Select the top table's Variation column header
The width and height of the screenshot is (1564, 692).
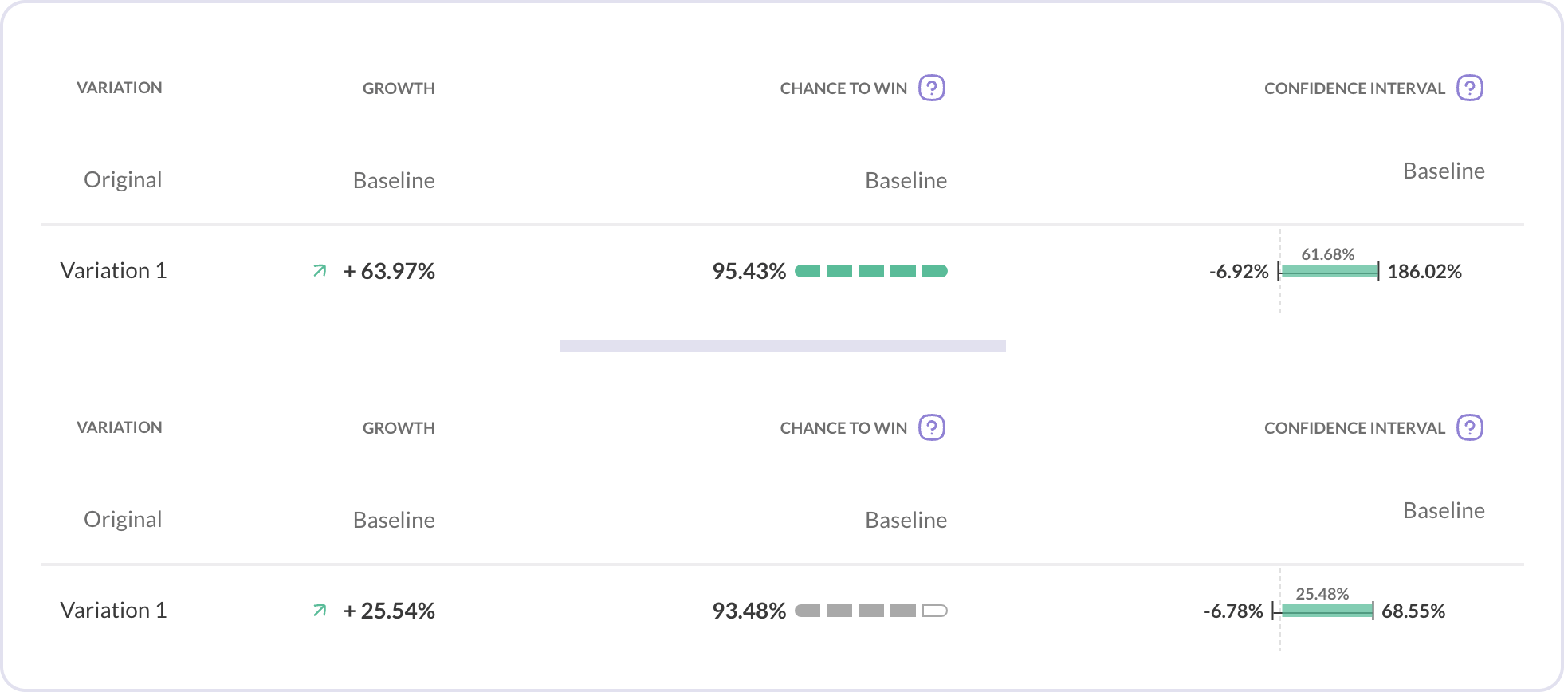tap(120, 88)
